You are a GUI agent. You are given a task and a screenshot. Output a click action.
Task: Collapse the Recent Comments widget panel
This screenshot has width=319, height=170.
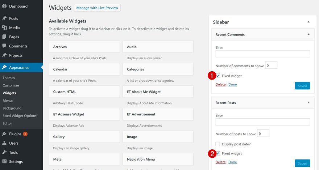(x=308, y=35)
